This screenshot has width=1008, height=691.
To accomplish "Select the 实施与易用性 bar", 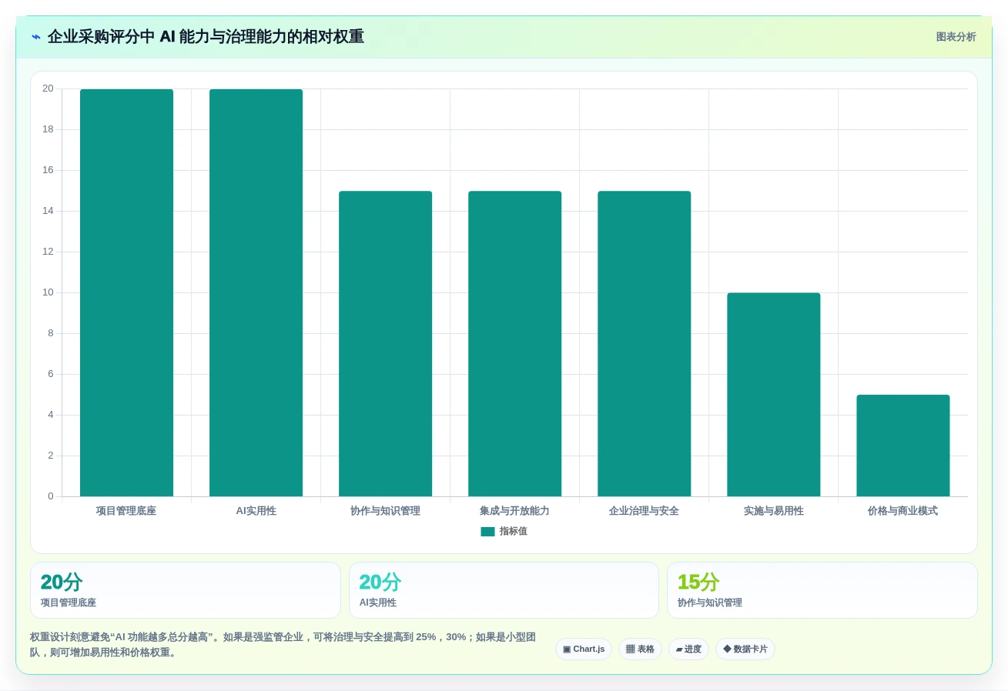I will tap(773, 395).
